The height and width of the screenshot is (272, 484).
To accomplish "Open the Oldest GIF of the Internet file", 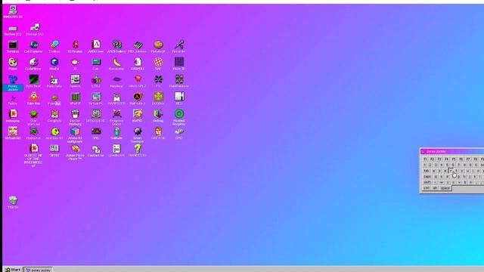I will pyautogui.click(x=33, y=156).
